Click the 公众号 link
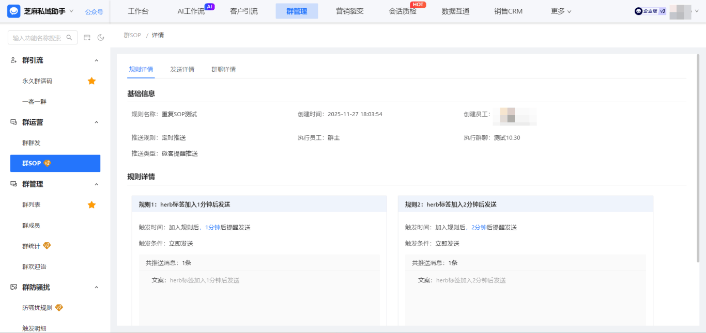The width and height of the screenshot is (706, 333). [94, 12]
